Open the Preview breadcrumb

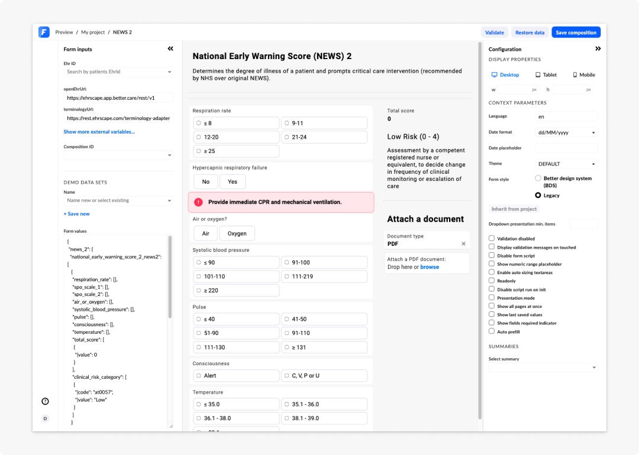[64, 32]
